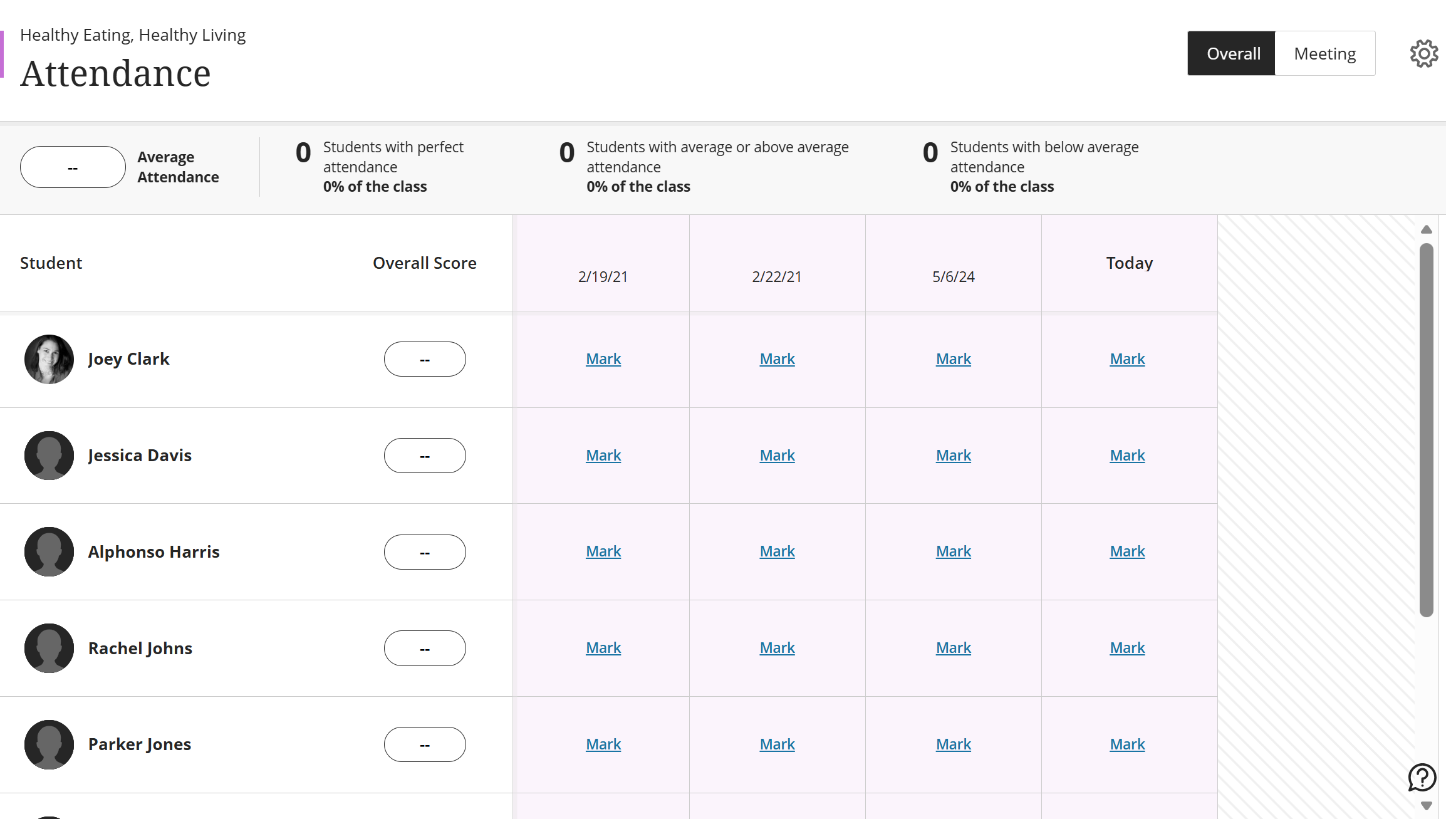The image size is (1446, 819).
Task: Switch to the Overall view tab
Action: [1232, 54]
